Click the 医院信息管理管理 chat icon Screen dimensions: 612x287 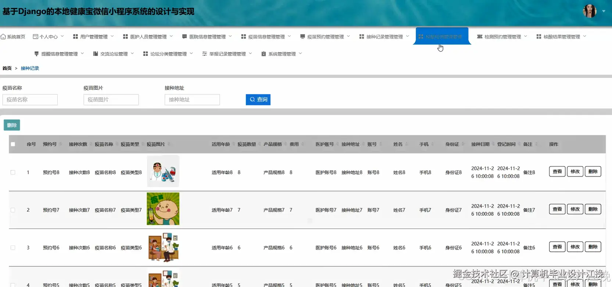[x=185, y=36]
